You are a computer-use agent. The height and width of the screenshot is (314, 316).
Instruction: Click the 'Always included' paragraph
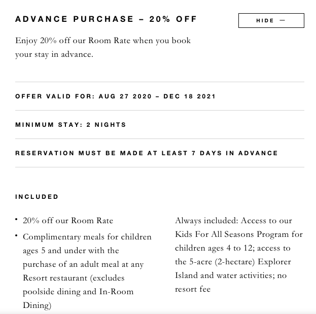tap(238, 255)
